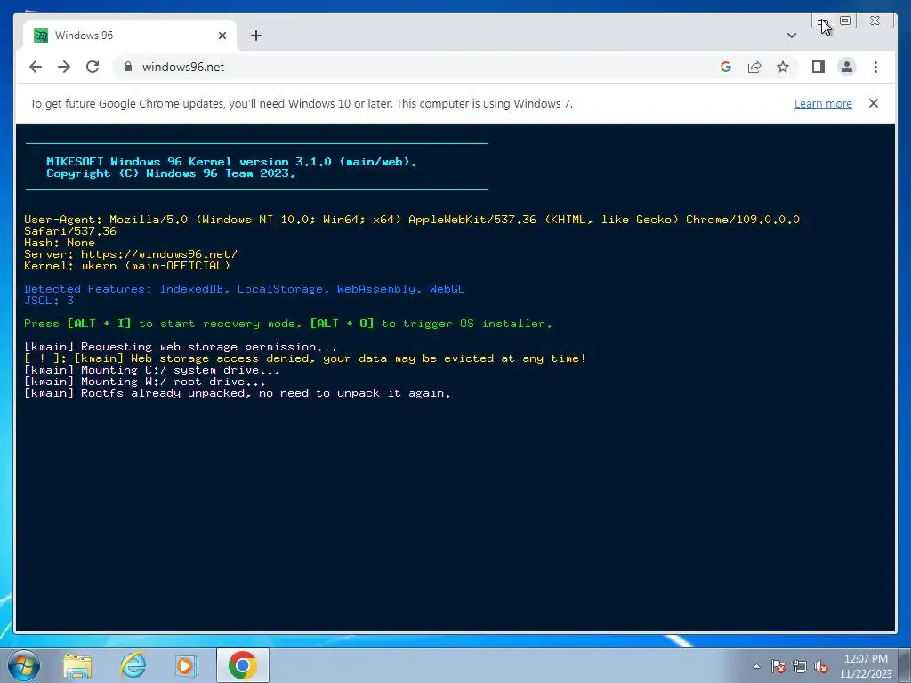The image size is (911, 683).
Task: Open Windows Explorer from the taskbar
Action: pyautogui.click(x=77, y=665)
